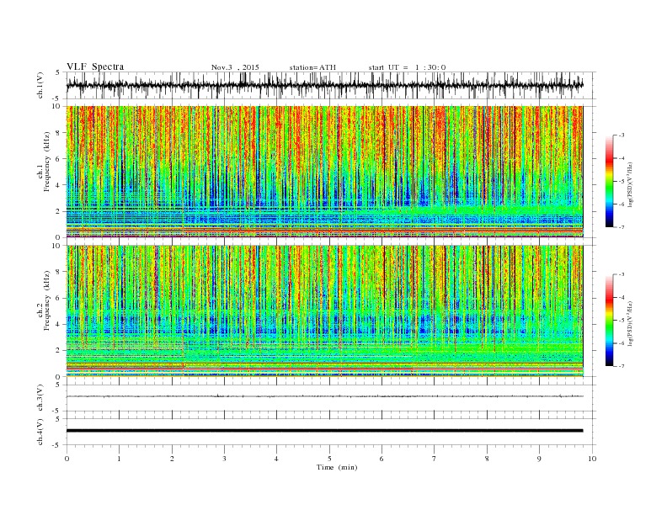Image resolution: width=667 pixels, height=515 pixels.
Task: Click the "10" tick on the time axis
Action: click(592, 459)
